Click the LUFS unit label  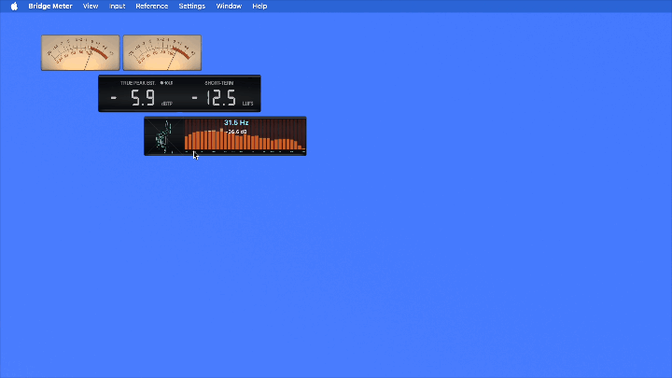tap(247, 104)
